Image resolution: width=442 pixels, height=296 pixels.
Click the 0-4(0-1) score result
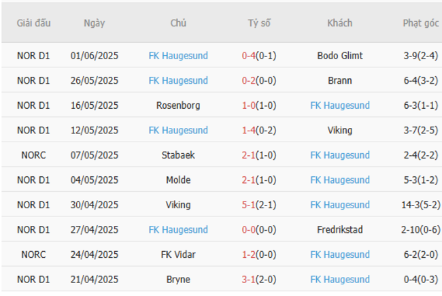pyautogui.click(x=259, y=56)
